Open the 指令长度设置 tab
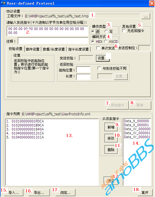Screen dimensions: 155x197 79,49
